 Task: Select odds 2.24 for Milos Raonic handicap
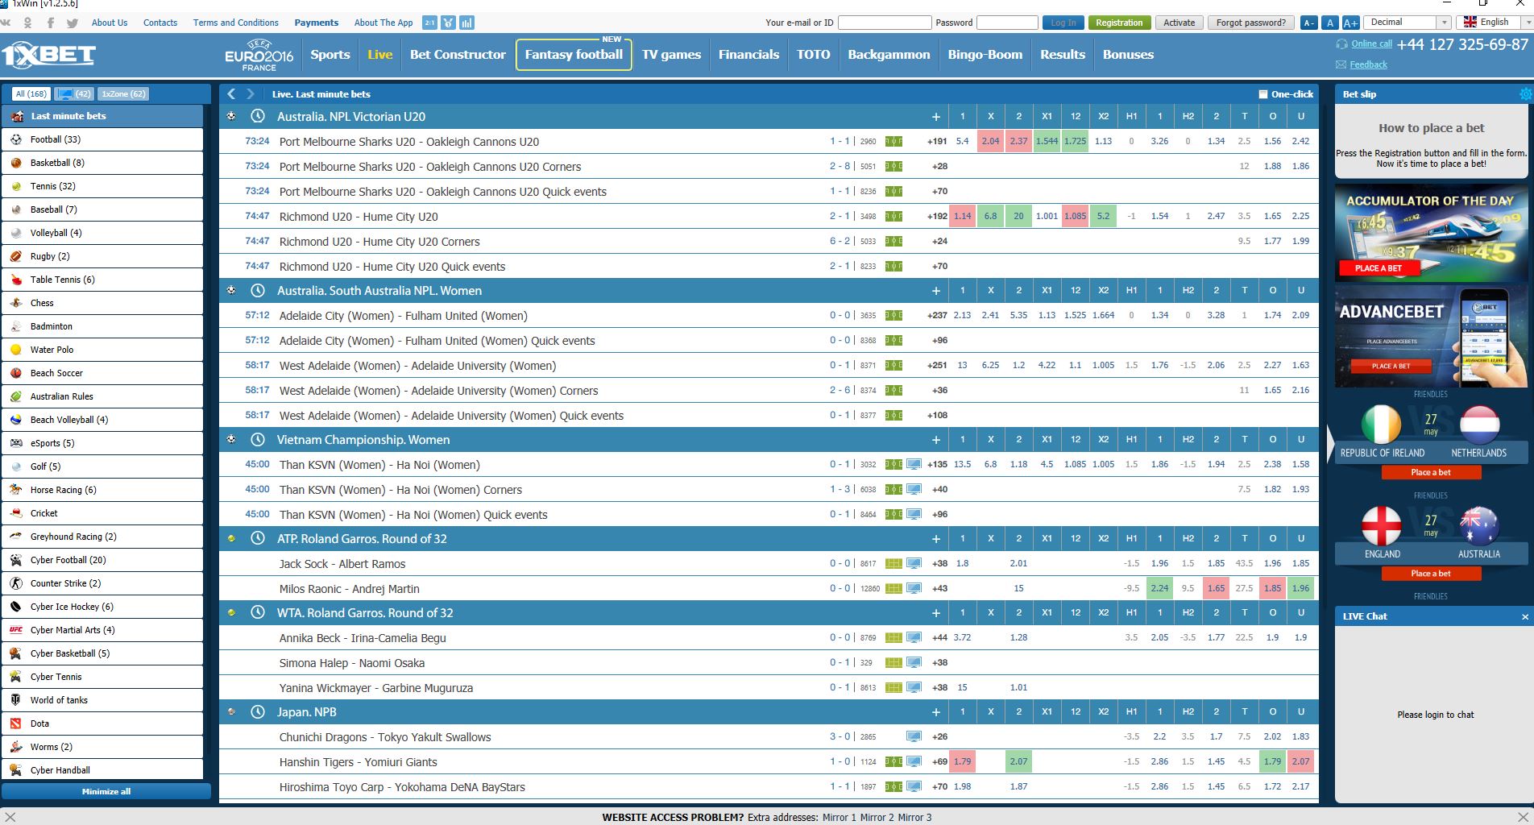(1159, 588)
